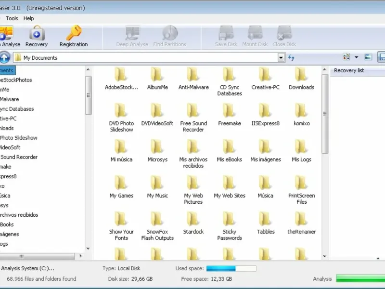Select the Sticky Passwords folder
Screen dimensions: 385x289
[230, 226]
